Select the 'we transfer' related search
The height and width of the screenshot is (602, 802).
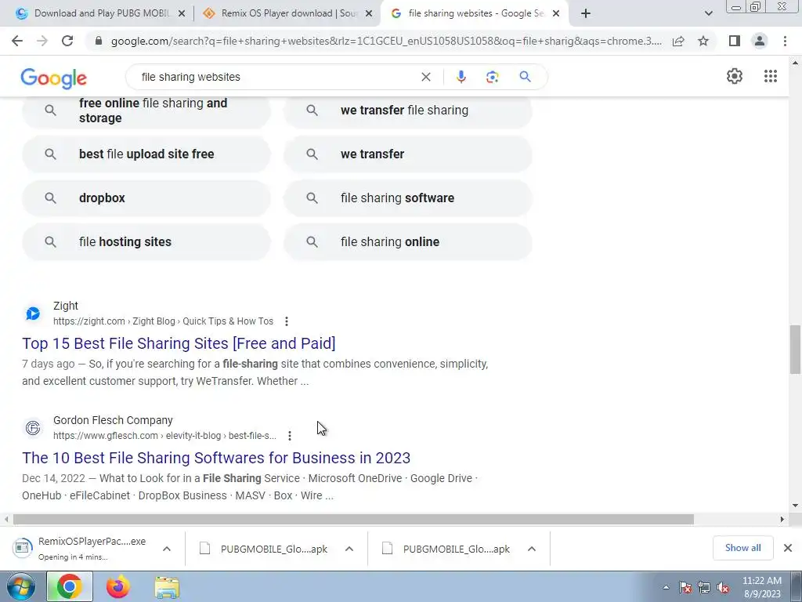tap(408, 154)
